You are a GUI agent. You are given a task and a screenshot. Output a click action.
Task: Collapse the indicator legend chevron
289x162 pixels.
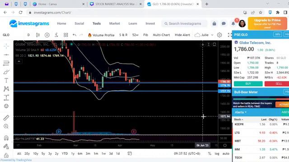point(19,62)
